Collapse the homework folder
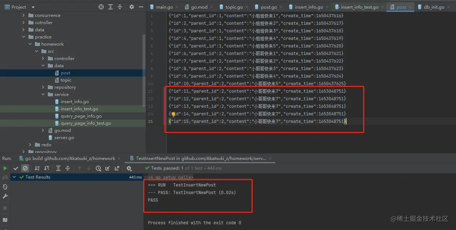The height and width of the screenshot is (230, 456). pos(30,44)
